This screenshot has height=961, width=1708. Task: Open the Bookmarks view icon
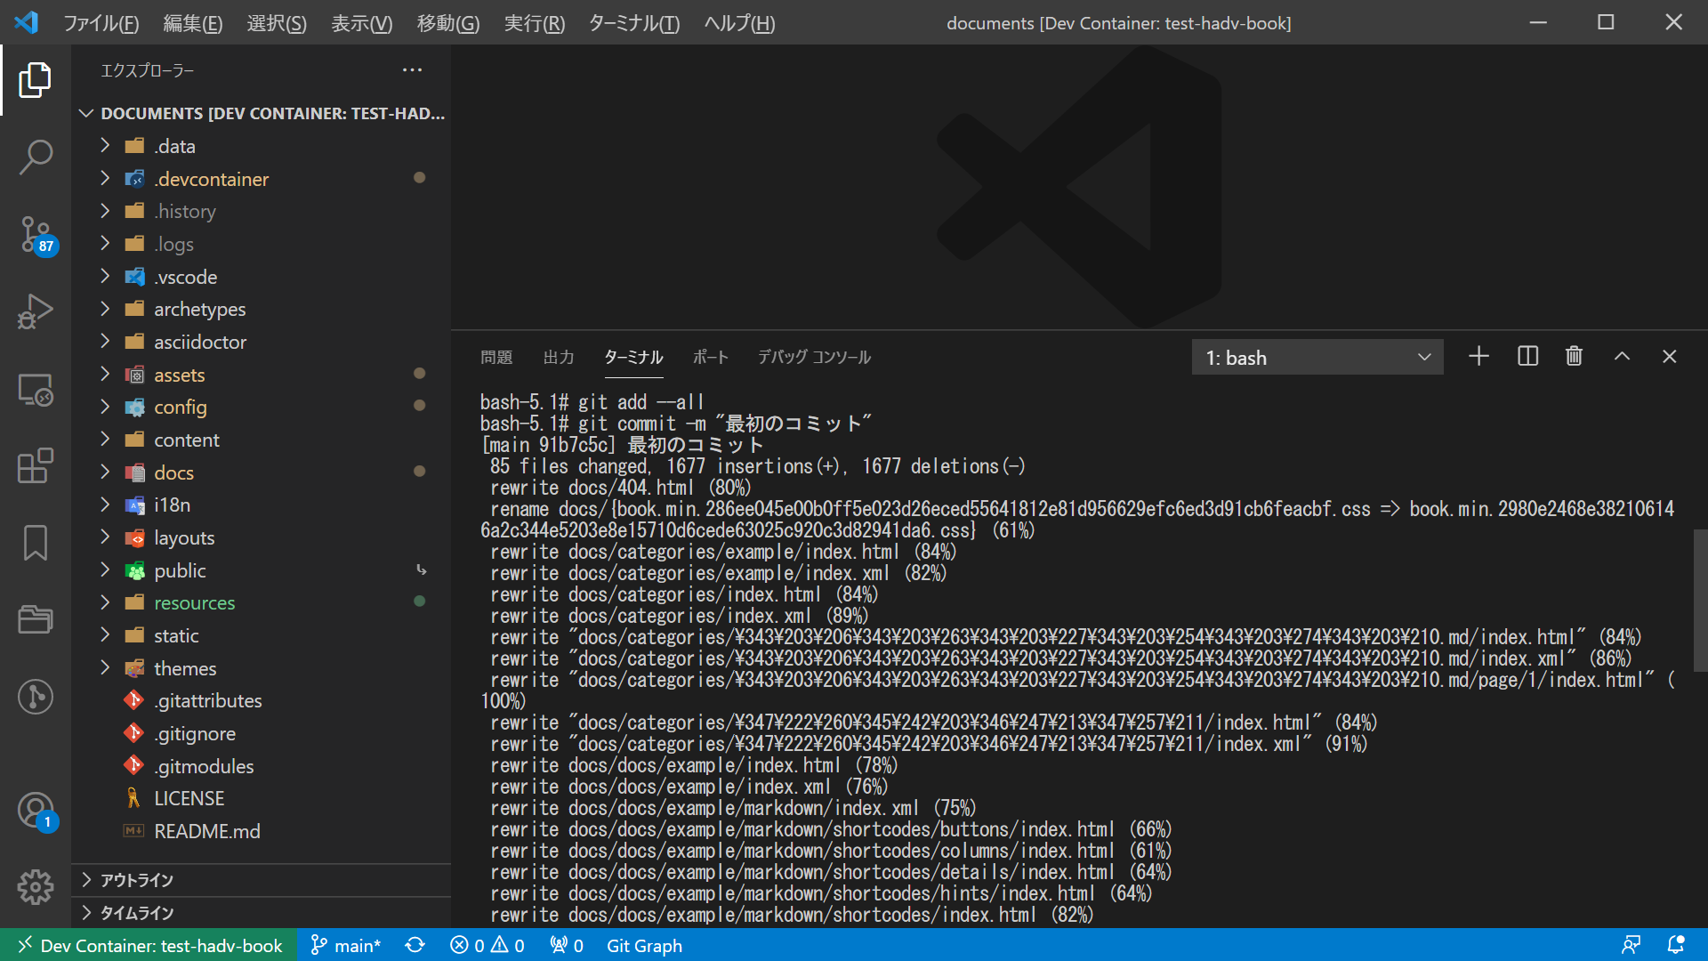[36, 543]
